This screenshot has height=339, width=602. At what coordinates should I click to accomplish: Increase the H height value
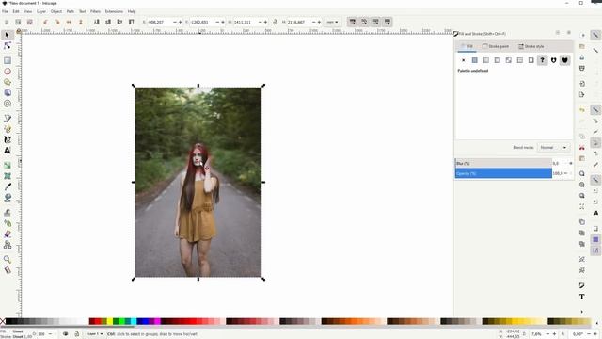click(319, 22)
